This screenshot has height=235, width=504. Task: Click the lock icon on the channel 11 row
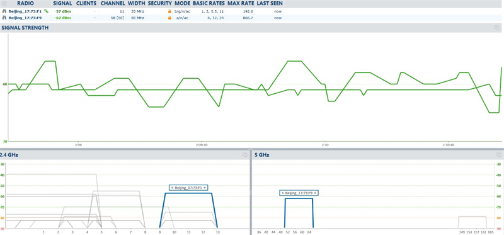tap(169, 11)
